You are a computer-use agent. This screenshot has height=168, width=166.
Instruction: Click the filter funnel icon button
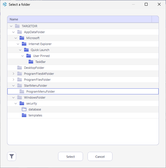pos(12,156)
